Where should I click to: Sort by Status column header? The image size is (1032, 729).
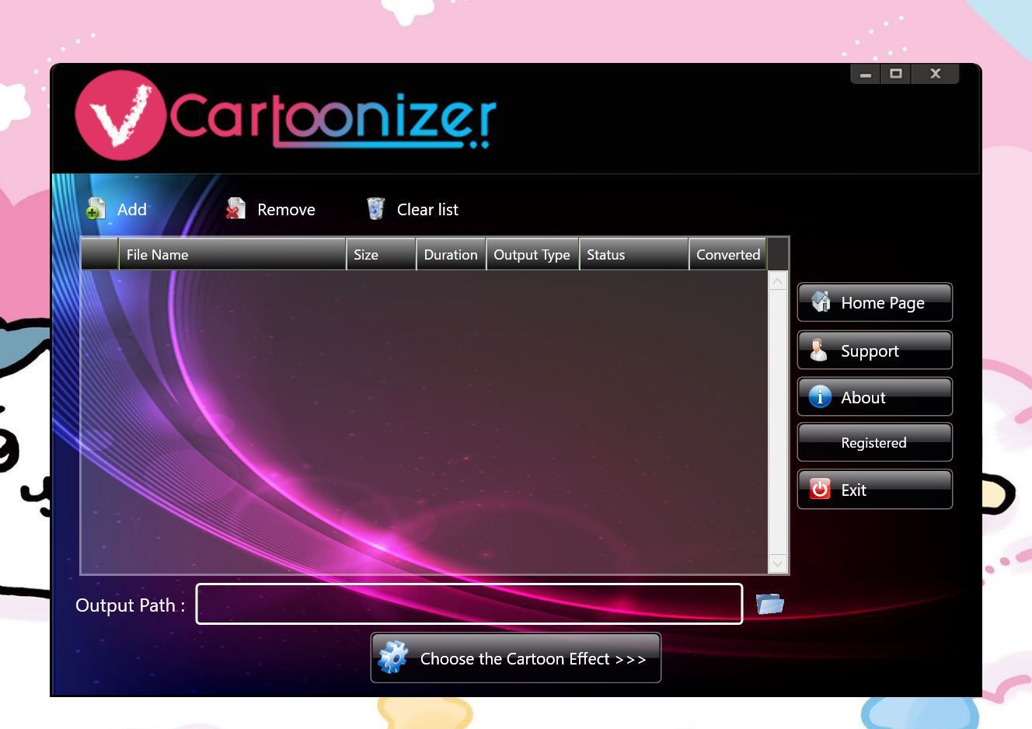click(634, 255)
